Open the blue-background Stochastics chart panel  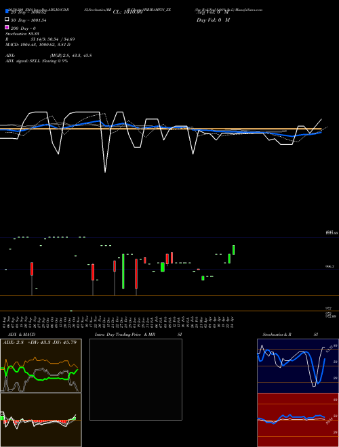click(x=298, y=366)
